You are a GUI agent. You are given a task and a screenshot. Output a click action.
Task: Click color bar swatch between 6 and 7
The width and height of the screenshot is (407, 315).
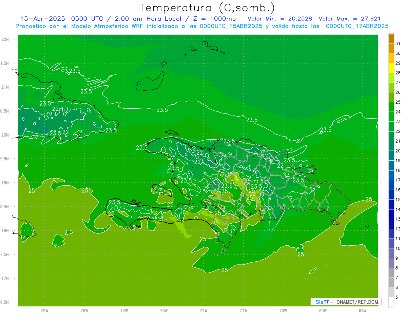click(391, 283)
